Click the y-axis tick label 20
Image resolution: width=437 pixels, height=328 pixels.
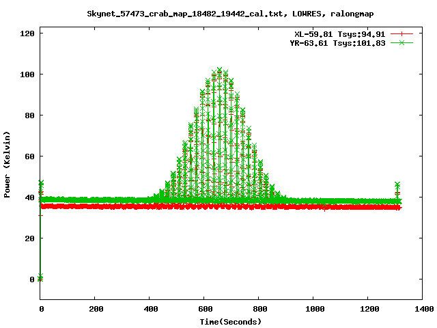tap(29, 238)
